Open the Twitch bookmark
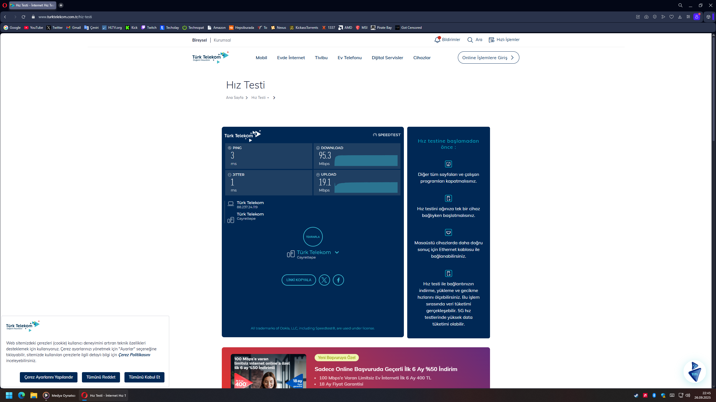Image resolution: width=716 pixels, height=402 pixels. [149, 28]
